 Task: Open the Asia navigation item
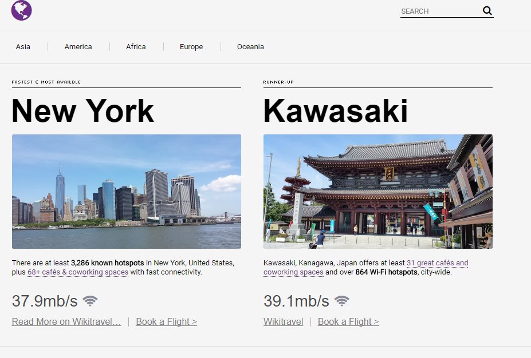[23, 47]
